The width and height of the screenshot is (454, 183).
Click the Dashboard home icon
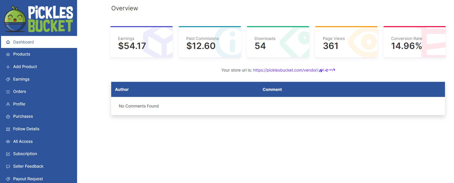click(x=8, y=42)
